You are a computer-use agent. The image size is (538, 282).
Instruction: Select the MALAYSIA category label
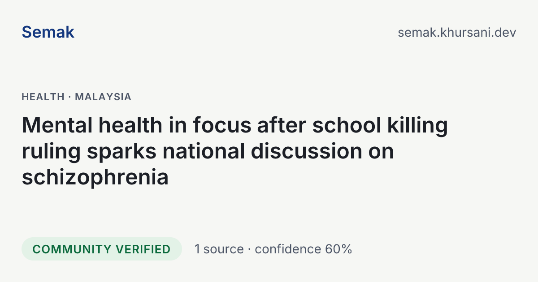tap(103, 97)
